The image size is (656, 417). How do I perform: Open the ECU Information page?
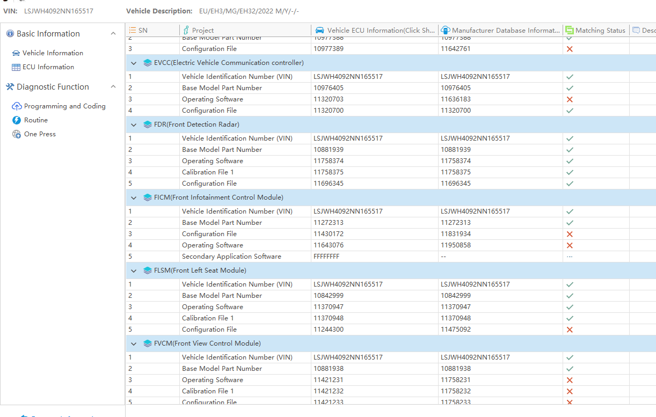pyautogui.click(x=48, y=67)
